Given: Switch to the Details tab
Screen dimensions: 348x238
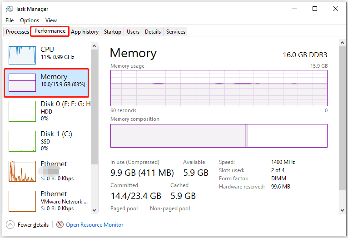Looking at the screenshot, I should coord(153,32).
